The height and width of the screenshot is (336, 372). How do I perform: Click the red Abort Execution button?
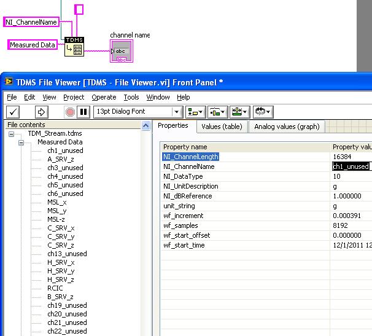[x=70, y=112]
